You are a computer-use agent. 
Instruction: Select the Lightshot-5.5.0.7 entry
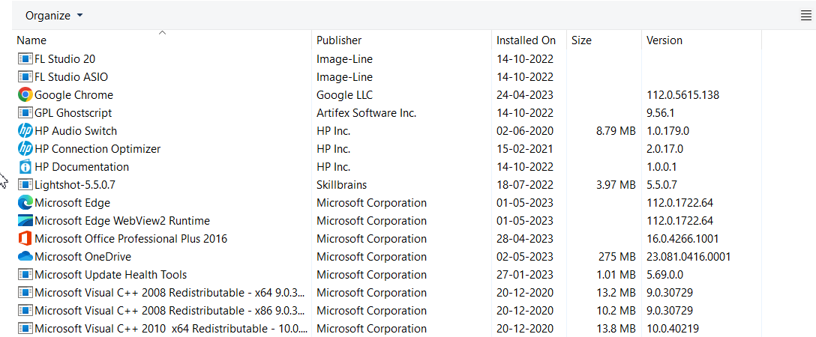click(x=75, y=185)
